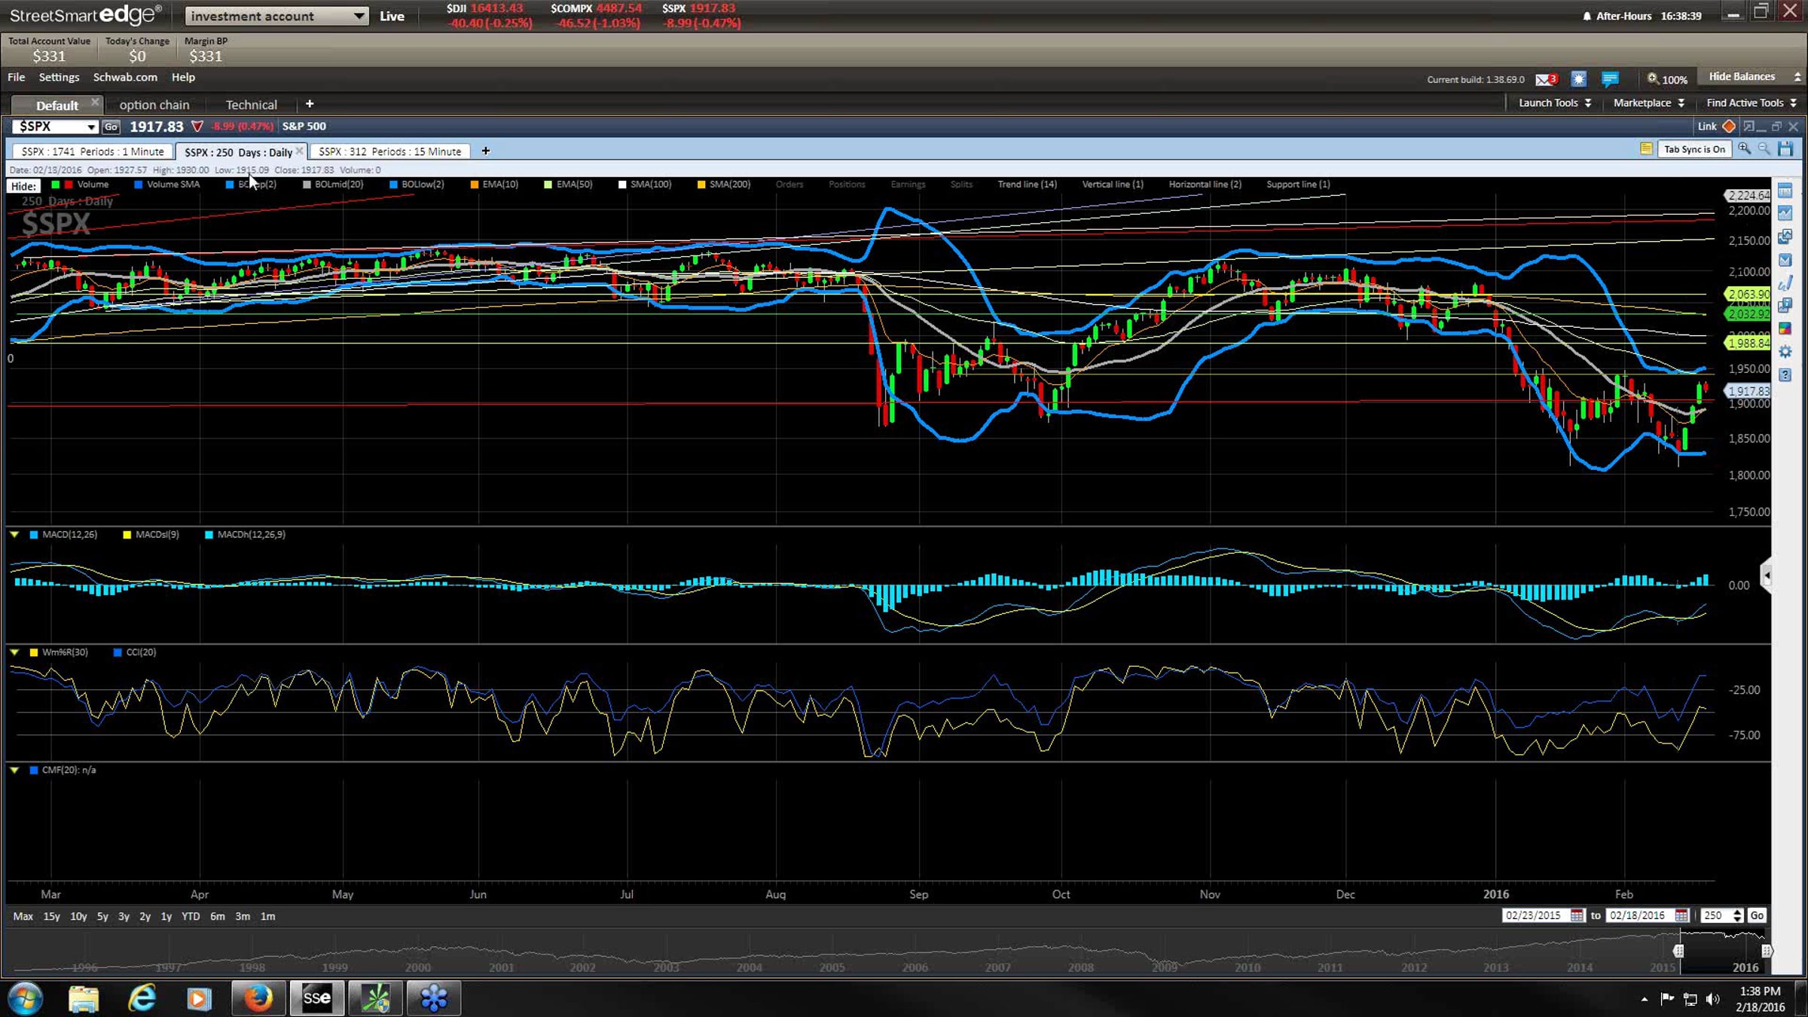
Task: Open the yellow notes icon beside Tab Sync
Action: click(1646, 149)
